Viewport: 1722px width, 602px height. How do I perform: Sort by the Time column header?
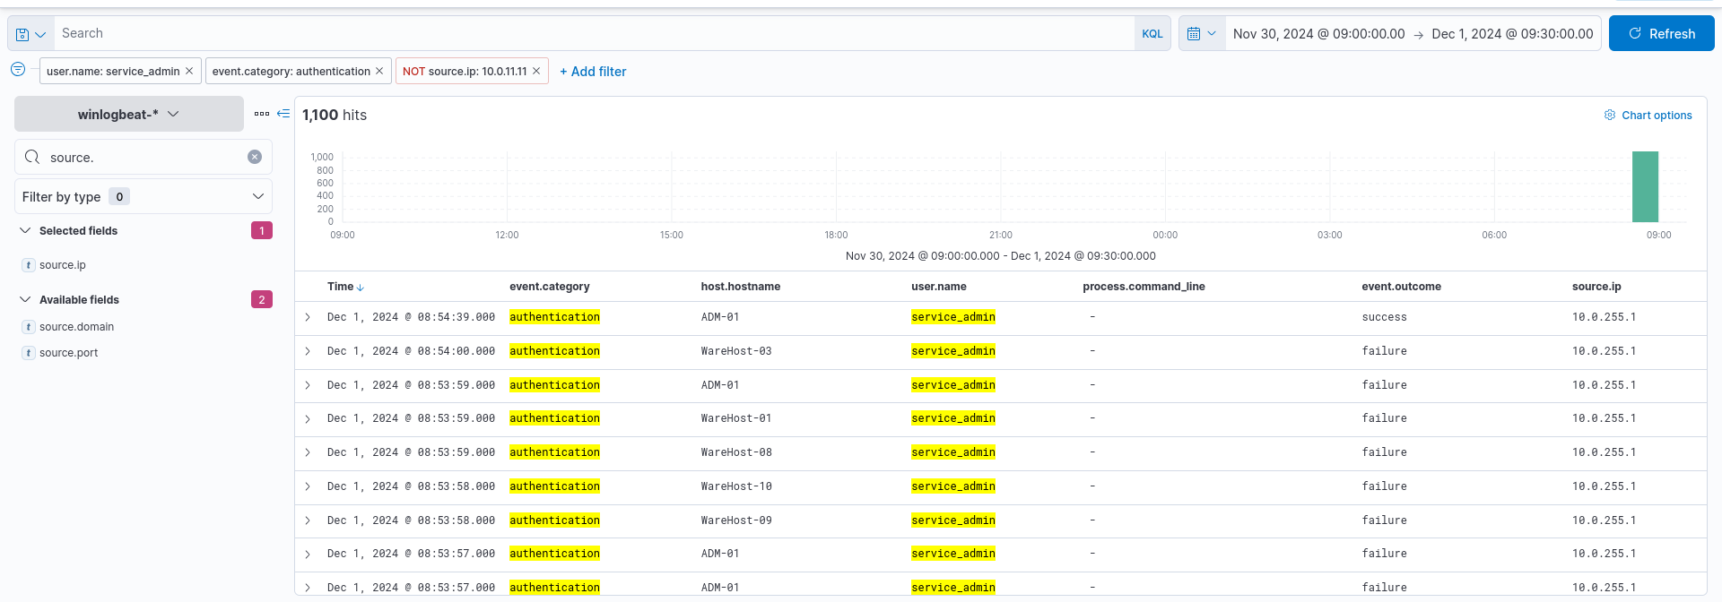pos(345,287)
